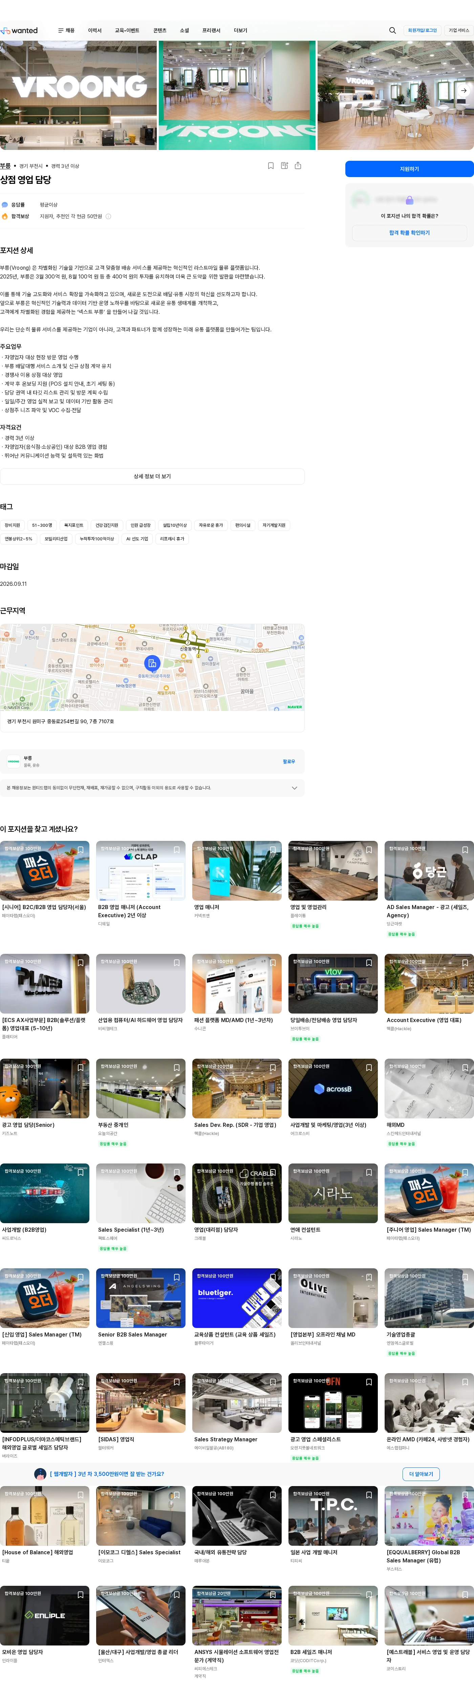The image size is (474, 1693).
Task: Bookmark the Senior B2B Sales Manager card
Action: pyautogui.click(x=176, y=1277)
